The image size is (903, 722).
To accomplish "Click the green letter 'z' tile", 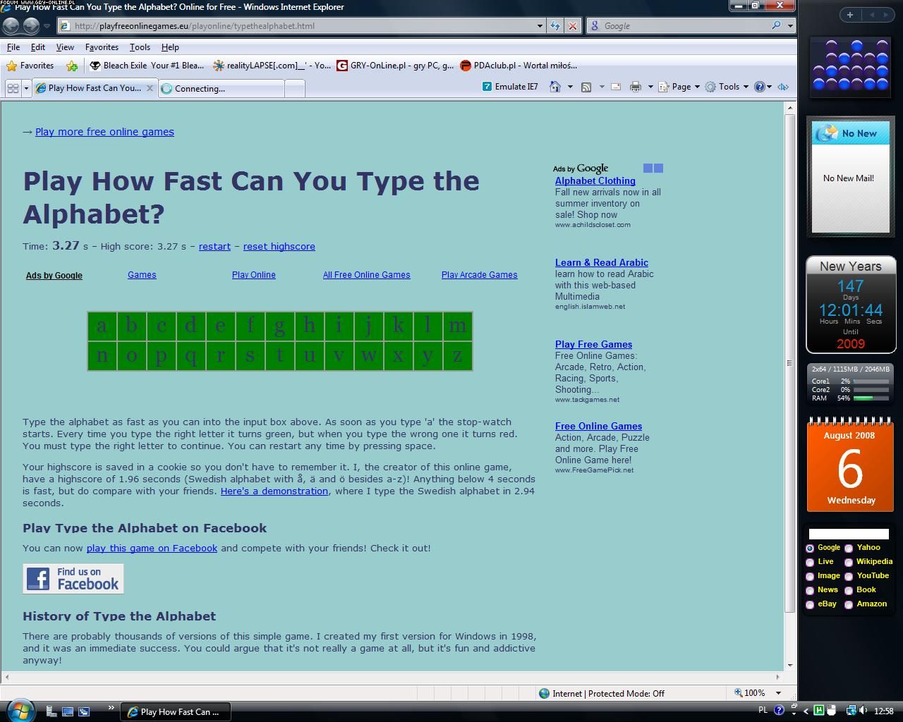I will pos(457,355).
